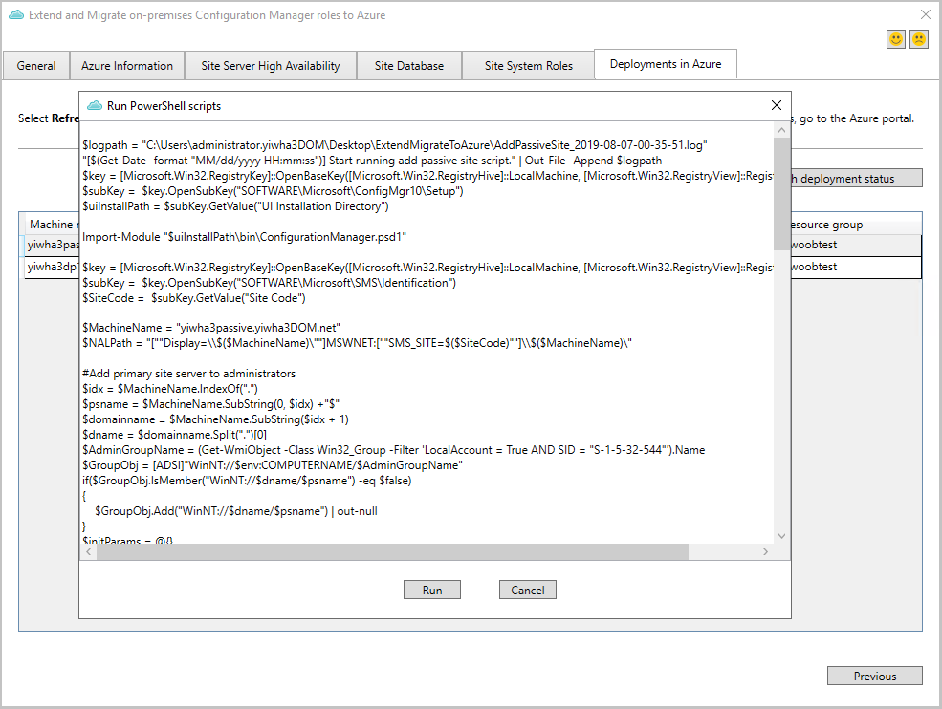This screenshot has width=942, height=709.
Task: Open the Site System Roles tab
Action: [x=528, y=65]
